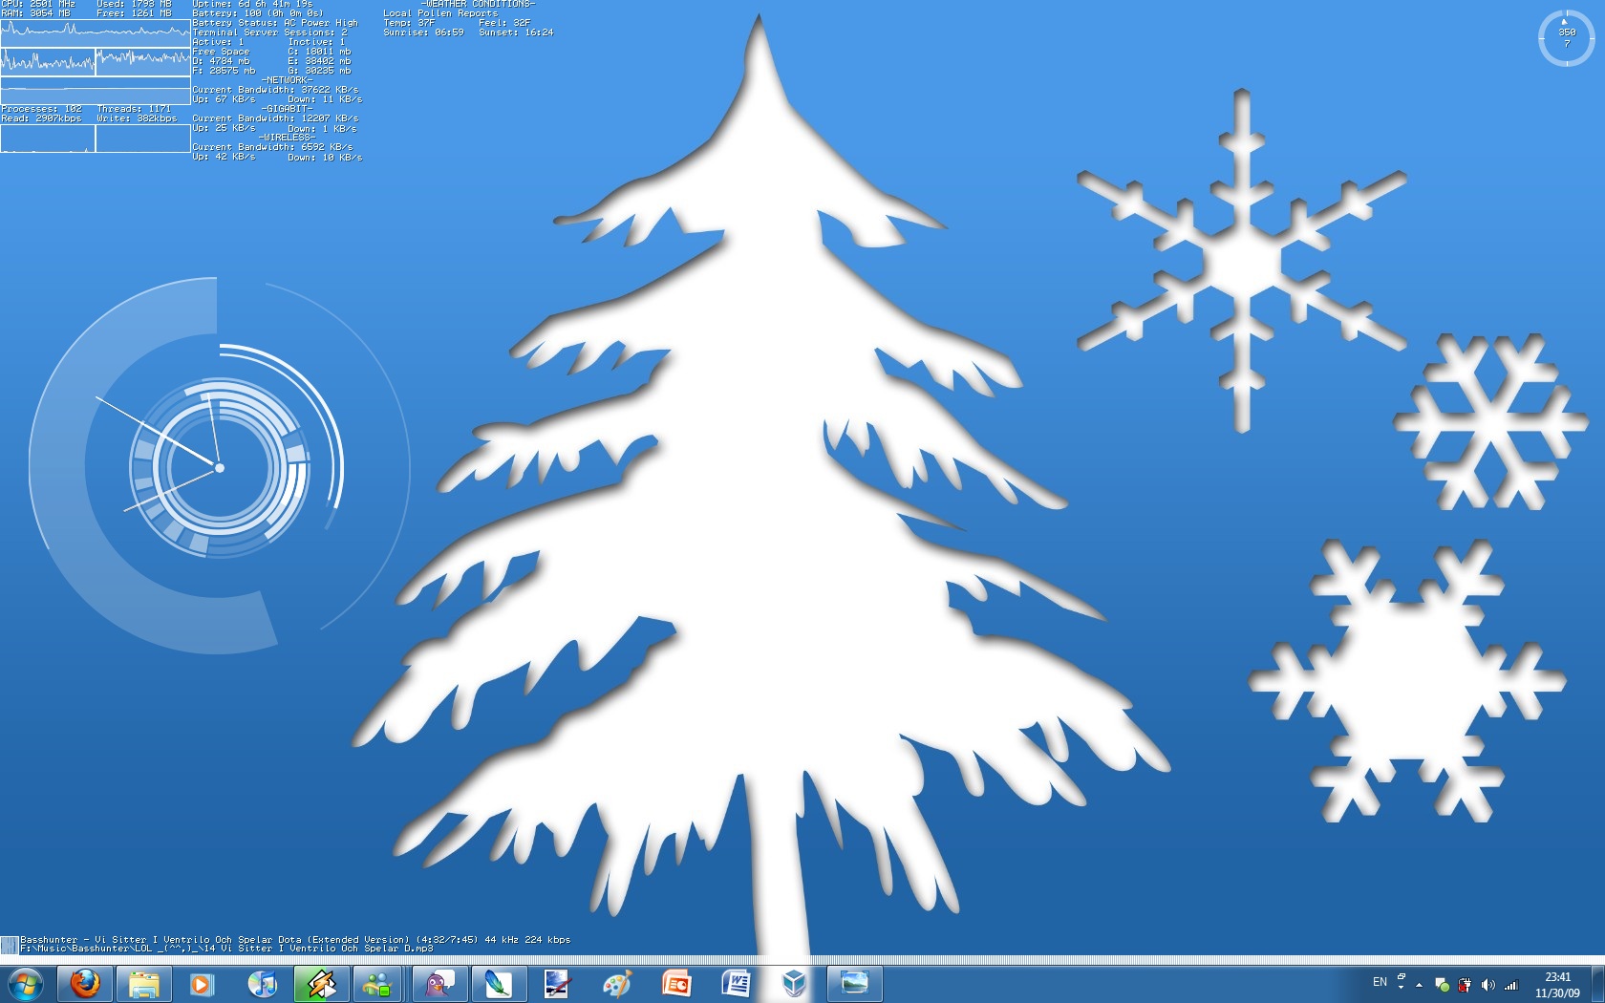Launch the blue feather application
Image resolution: width=1605 pixels, height=1003 pixels.
point(498,983)
